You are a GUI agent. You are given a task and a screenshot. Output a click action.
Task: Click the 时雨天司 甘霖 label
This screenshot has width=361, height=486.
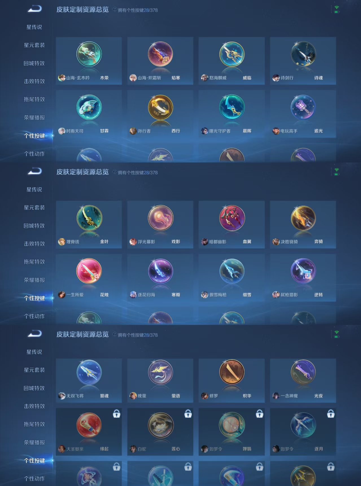point(83,131)
